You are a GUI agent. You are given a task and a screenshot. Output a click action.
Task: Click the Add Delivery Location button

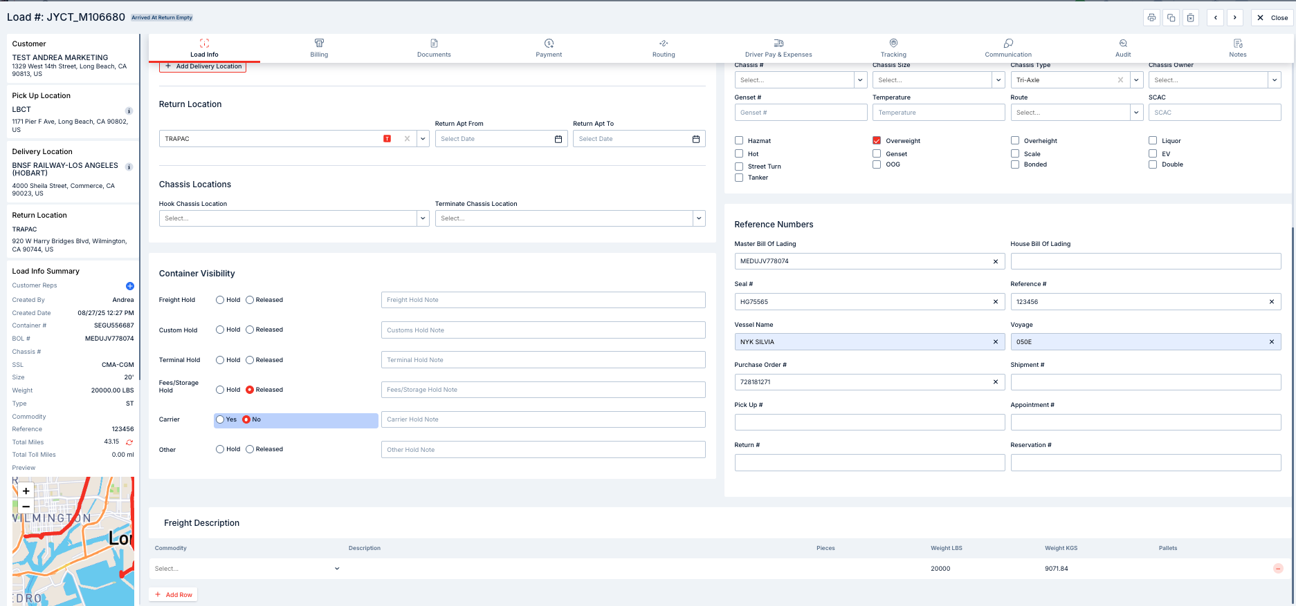(x=203, y=66)
